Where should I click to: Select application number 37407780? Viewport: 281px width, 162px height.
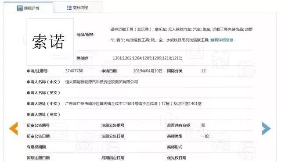pyautogui.click(x=74, y=71)
